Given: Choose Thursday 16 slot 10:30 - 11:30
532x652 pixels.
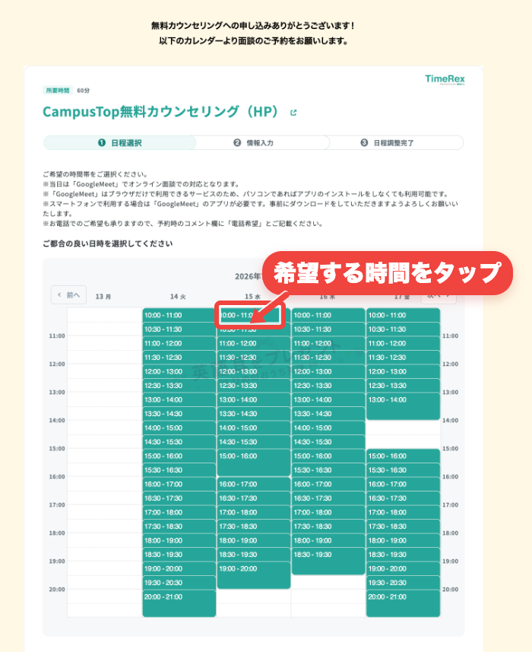Looking at the screenshot, I should (328, 329).
